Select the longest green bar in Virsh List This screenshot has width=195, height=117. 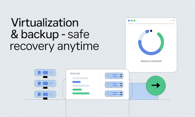click(81, 93)
